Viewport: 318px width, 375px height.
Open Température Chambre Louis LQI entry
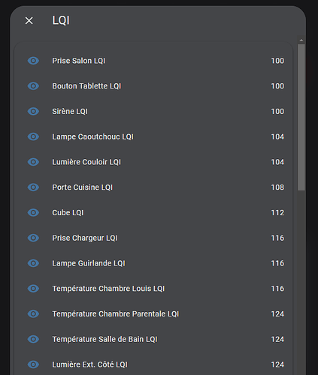coord(153,289)
